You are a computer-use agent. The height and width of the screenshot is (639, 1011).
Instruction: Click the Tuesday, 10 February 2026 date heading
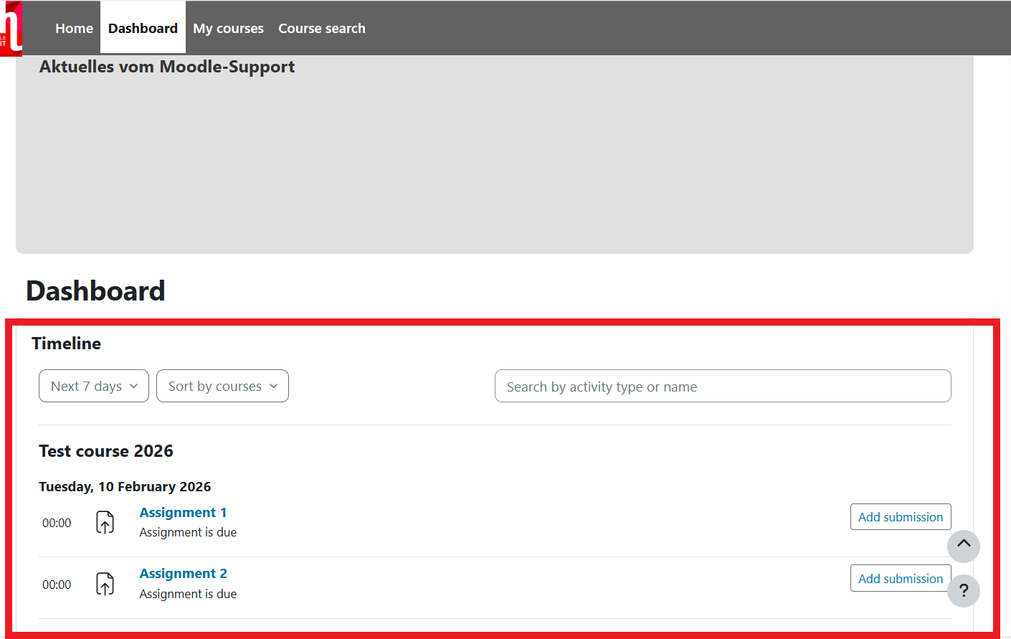[x=125, y=487]
